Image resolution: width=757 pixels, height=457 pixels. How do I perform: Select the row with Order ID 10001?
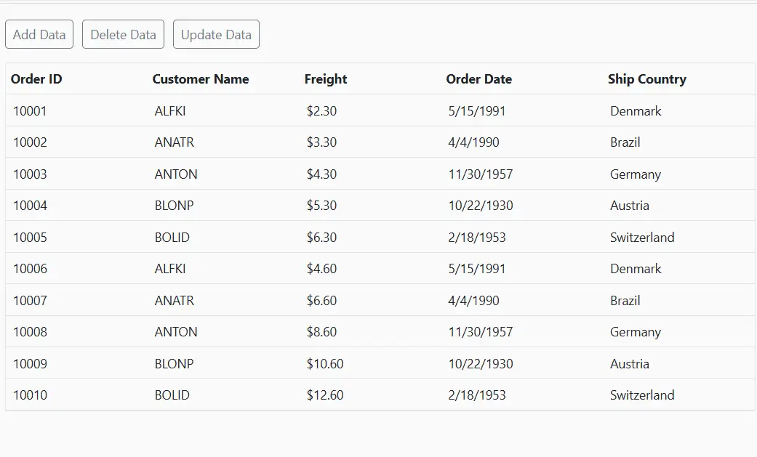click(x=30, y=110)
